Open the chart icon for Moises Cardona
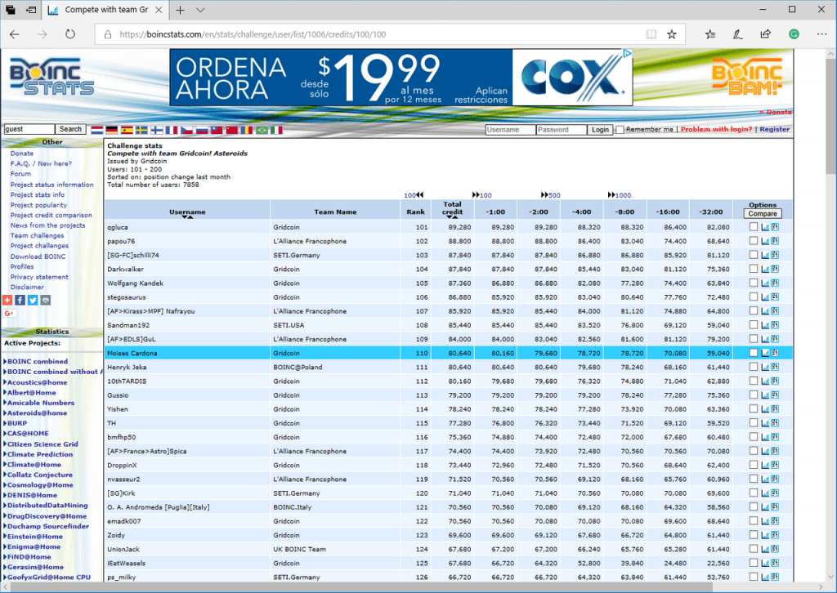The width and height of the screenshot is (837, 593). pos(765,353)
